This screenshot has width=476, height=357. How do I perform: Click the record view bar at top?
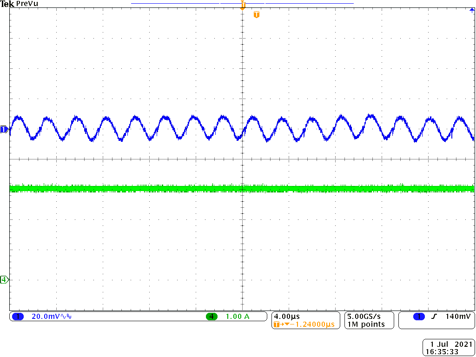point(242,3)
